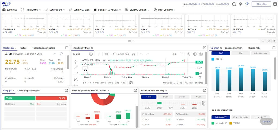This screenshot has height=130, width=278.
Task: Open the Lưu save dropdown in chart
Action: (176, 54)
